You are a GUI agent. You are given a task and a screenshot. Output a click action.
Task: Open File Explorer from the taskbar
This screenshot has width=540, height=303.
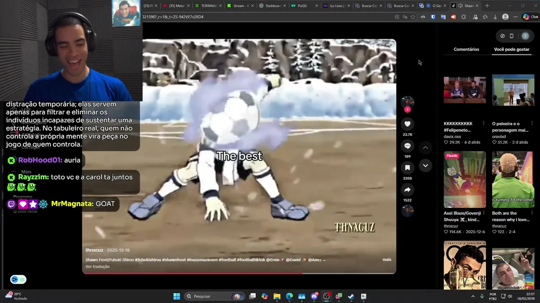tap(277, 296)
